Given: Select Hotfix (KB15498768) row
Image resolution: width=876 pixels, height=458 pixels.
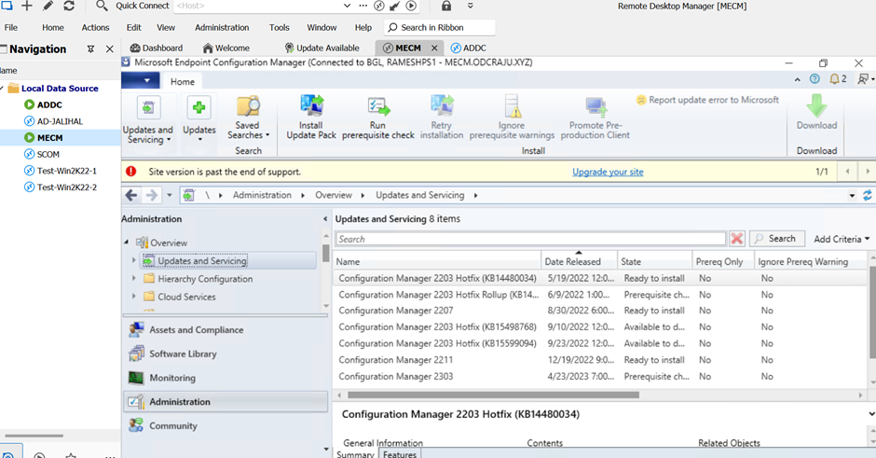Looking at the screenshot, I should (x=600, y=326).
